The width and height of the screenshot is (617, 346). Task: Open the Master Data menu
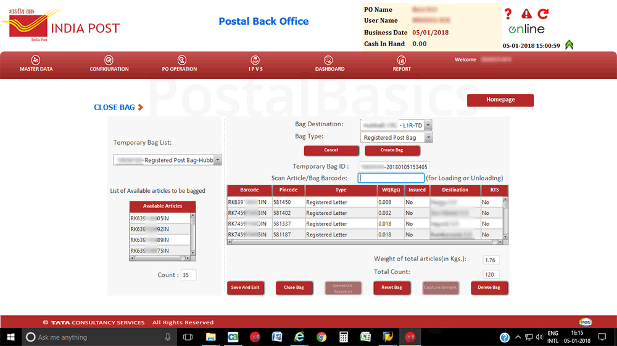36,63
